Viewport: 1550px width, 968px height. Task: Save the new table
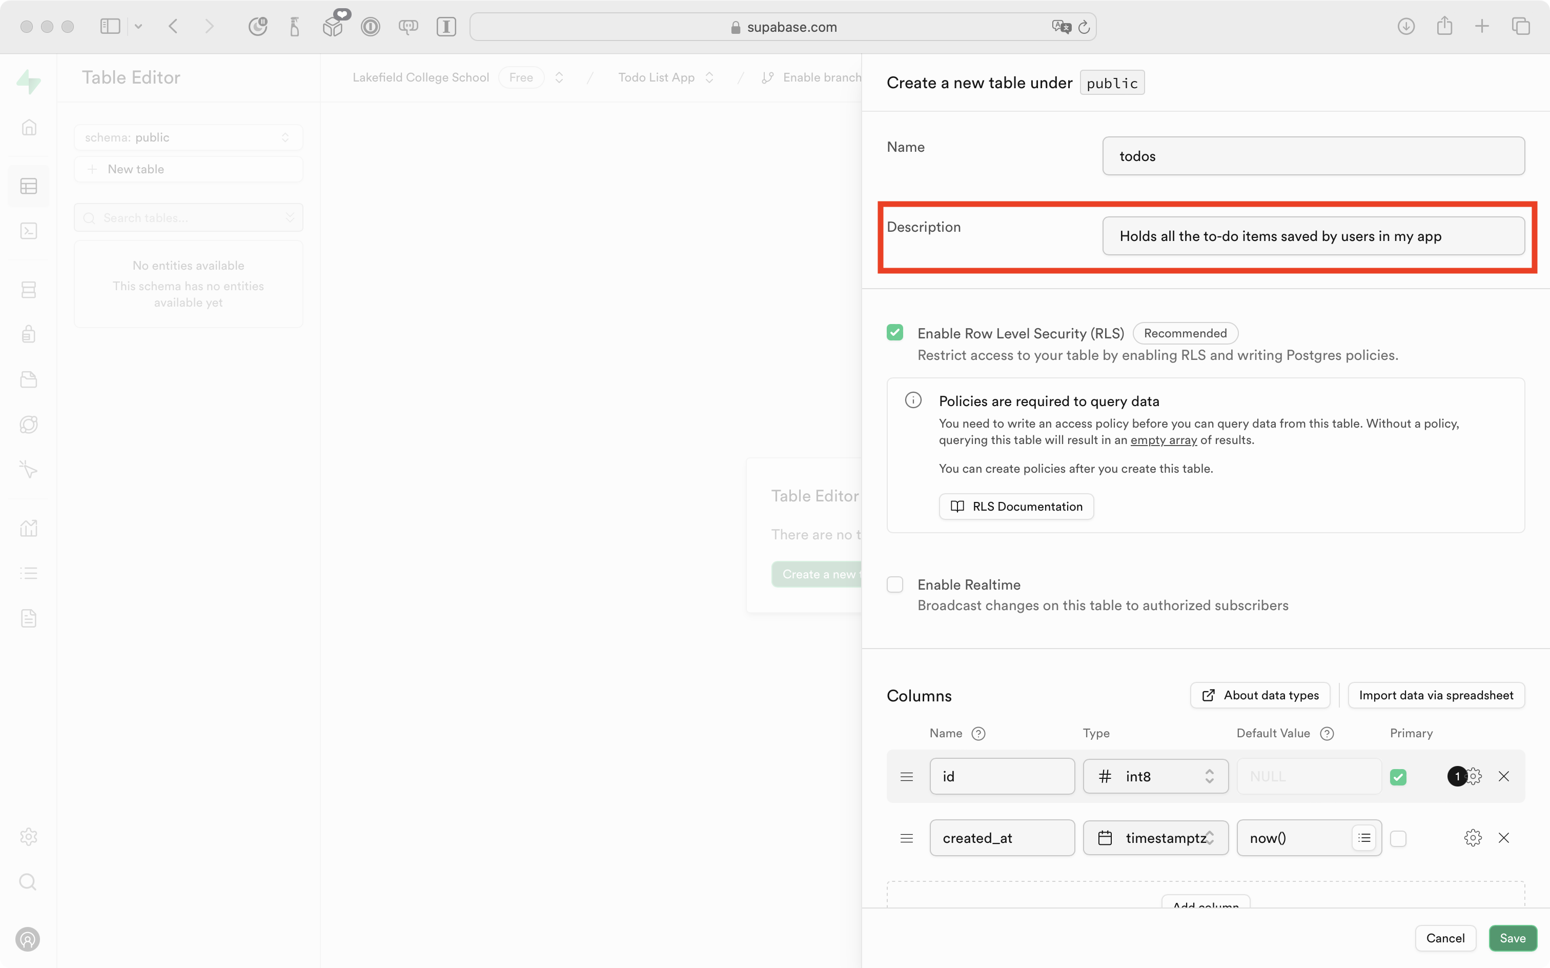(1512, 937)
